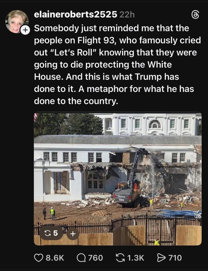Image resolution: width=208 pixels, height=271 pixels.
Task: Open elaineroberts2525 profile picture
Action: (16, 21)
